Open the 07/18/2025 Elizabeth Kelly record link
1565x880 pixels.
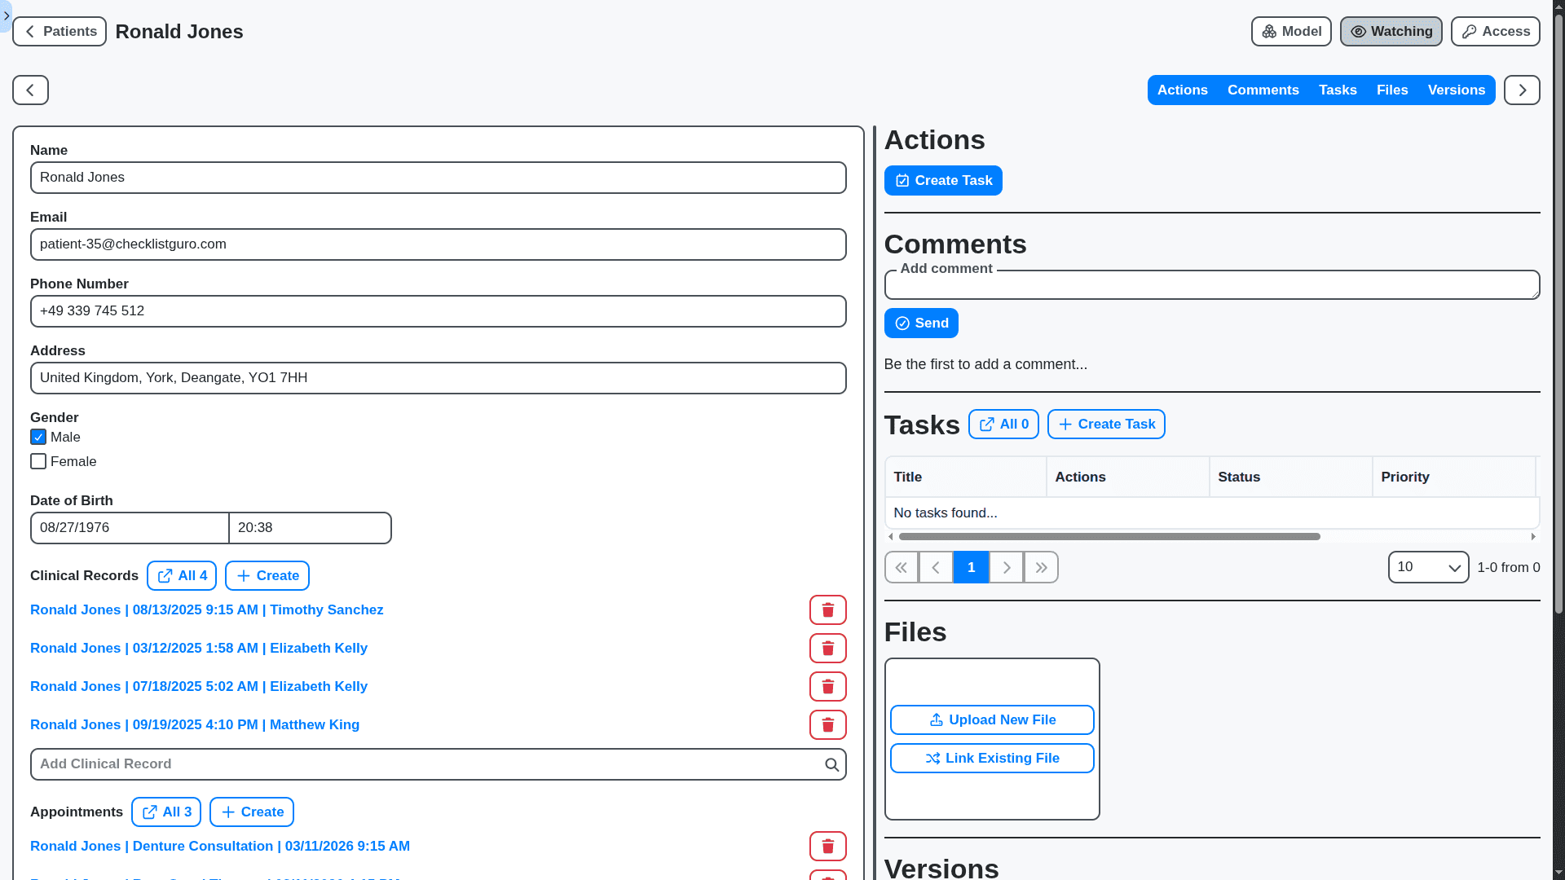click(199, 686)
